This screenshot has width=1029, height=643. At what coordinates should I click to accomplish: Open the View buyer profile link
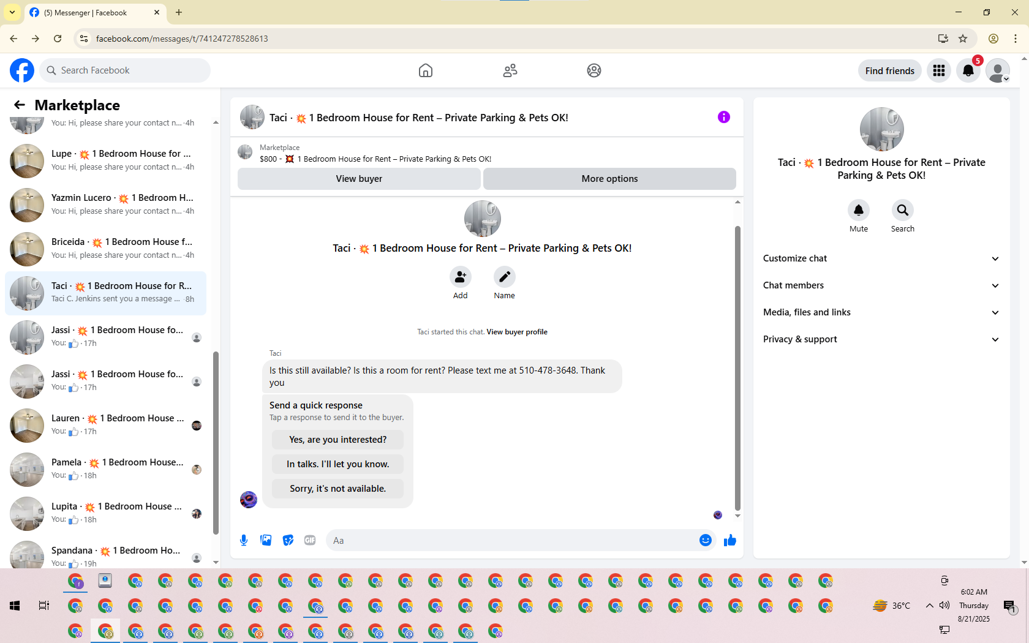point(517,332)
